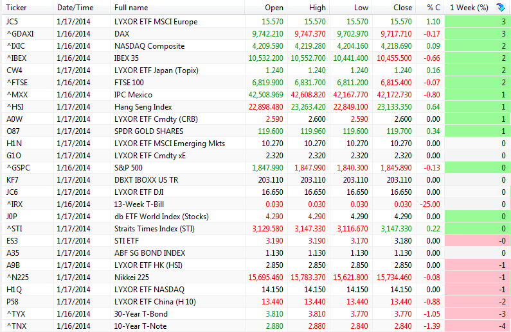Sort by the Ticker column header
511x332 pixels.
tap(17, 7)
